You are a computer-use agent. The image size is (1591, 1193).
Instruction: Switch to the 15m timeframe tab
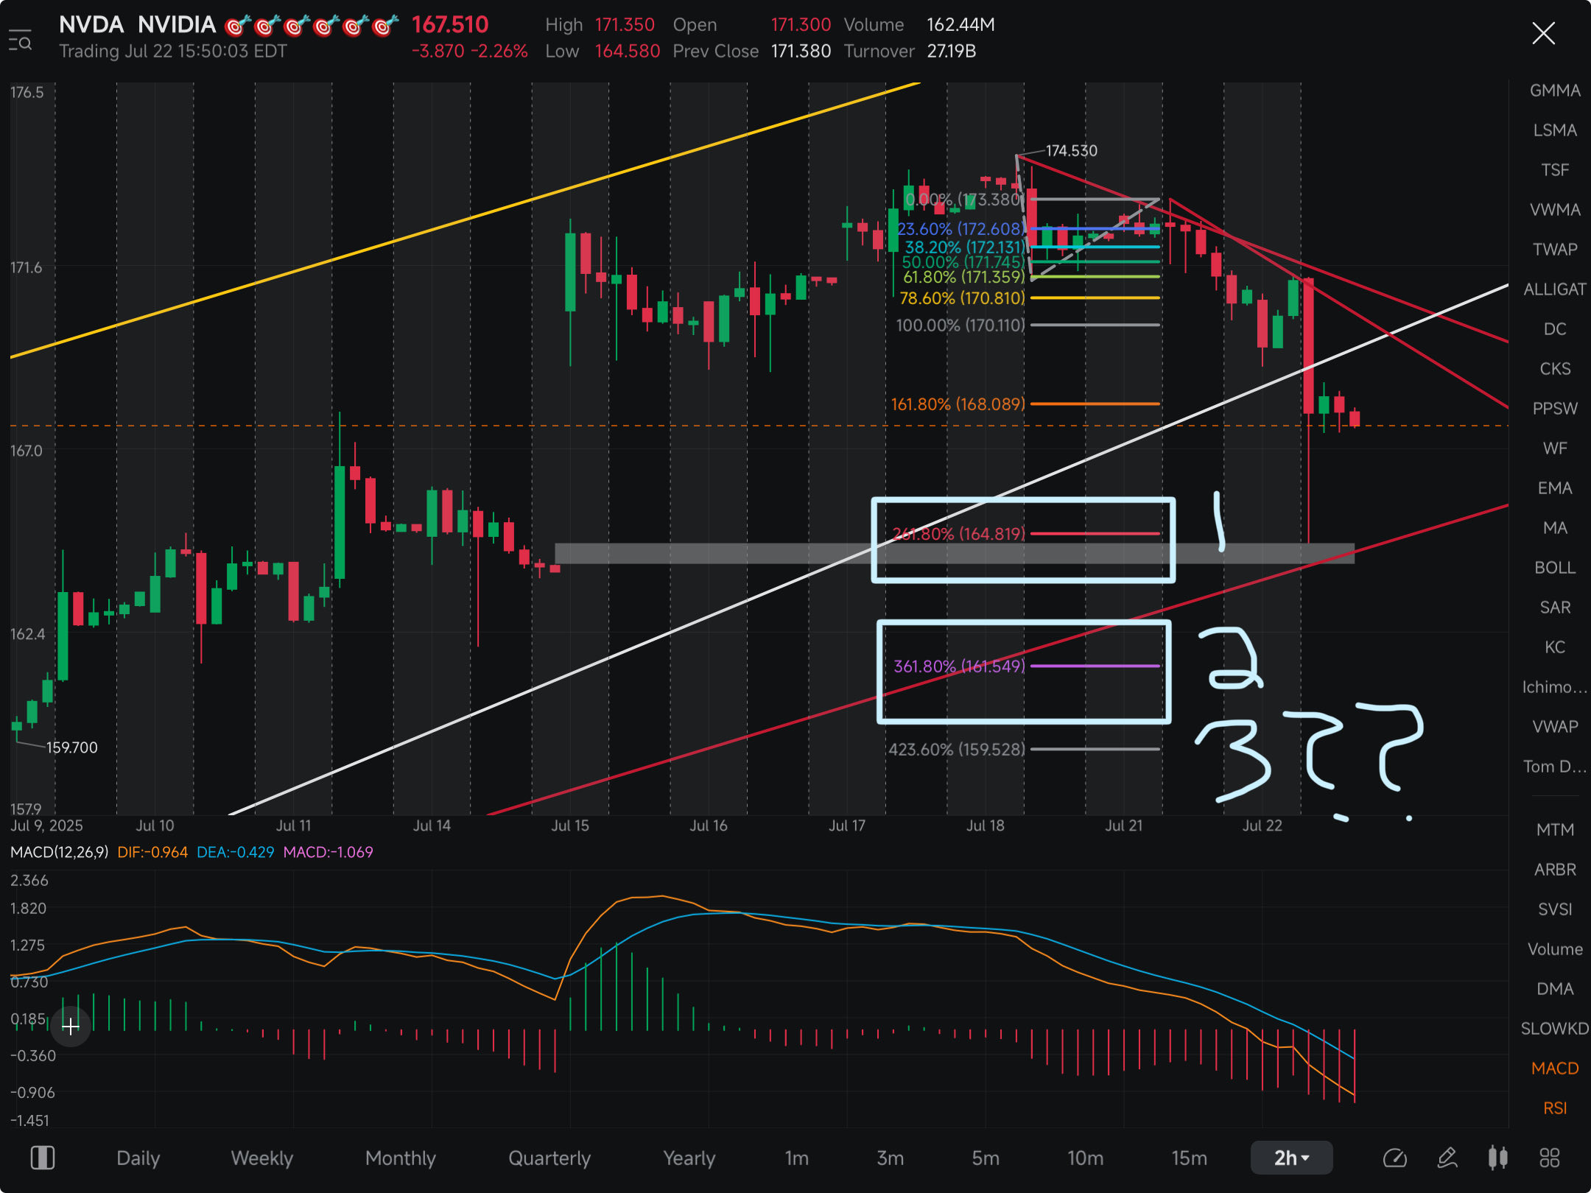point(1189,1158)
